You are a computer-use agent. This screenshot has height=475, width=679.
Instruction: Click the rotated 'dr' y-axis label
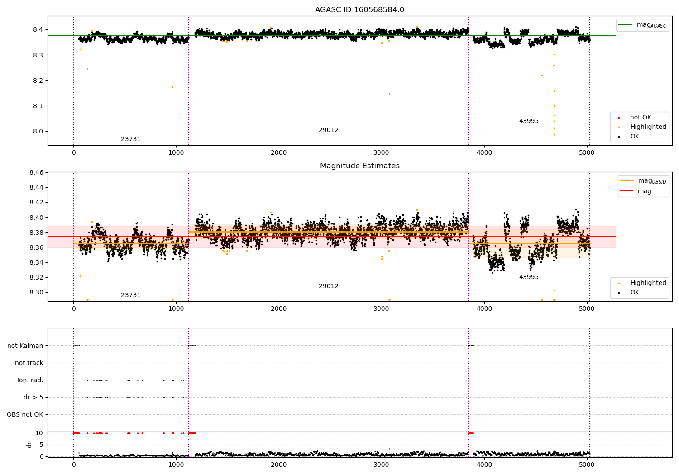pyautogui.click(x=29, y=445)
